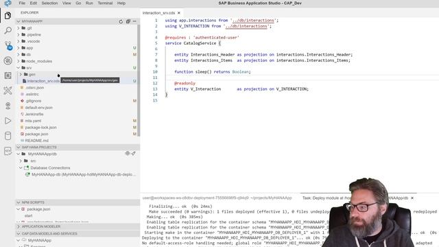The width and height of the screenshot is (439, 247).
Task: Open the Source Control view icon
Action: (8, 45)
